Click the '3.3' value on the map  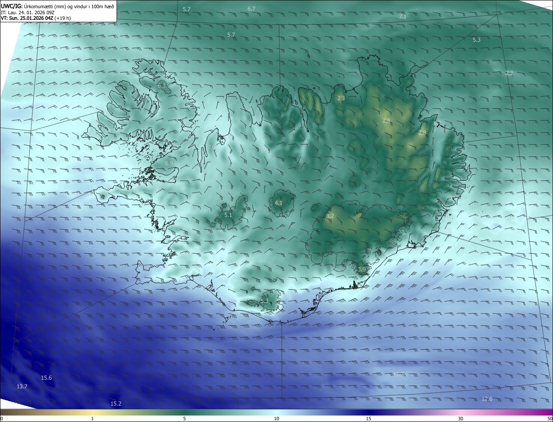coord(341,98)
